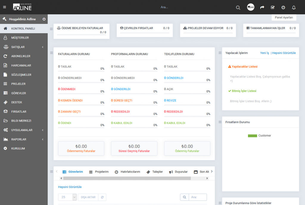This screenshot has width=305, height=205.
Task: Click the power logout icon beside Hoşgeldiniz Adline
Action: click(x=44, y=19)
